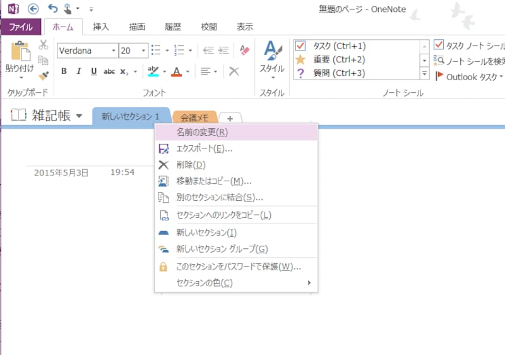Screen dimensions: 505x355
Task: Open Quick Access Toolbar customize arrow
Action: coord(91,9)
